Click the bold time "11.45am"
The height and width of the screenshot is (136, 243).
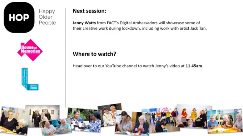tap(194, 66)
